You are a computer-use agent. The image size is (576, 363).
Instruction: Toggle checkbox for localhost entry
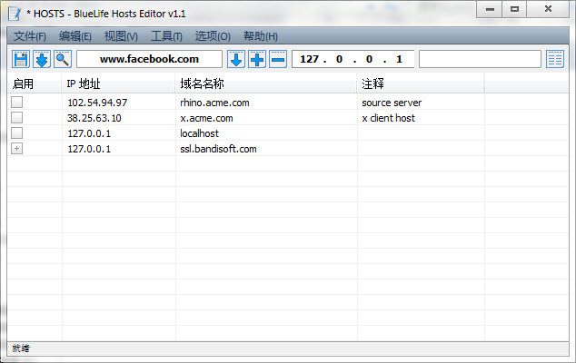tap(17, 132)
